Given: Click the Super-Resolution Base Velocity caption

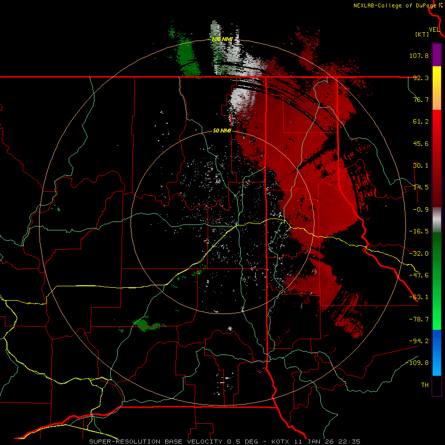Looking at the screenshot, I should coord(225,442).
